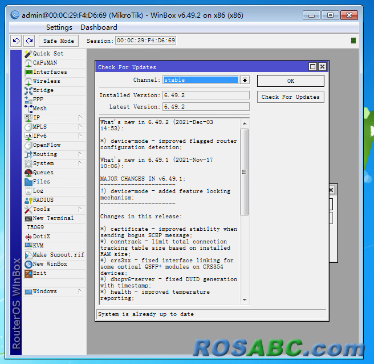Select the OpenFlow menu label

[47, 145]
